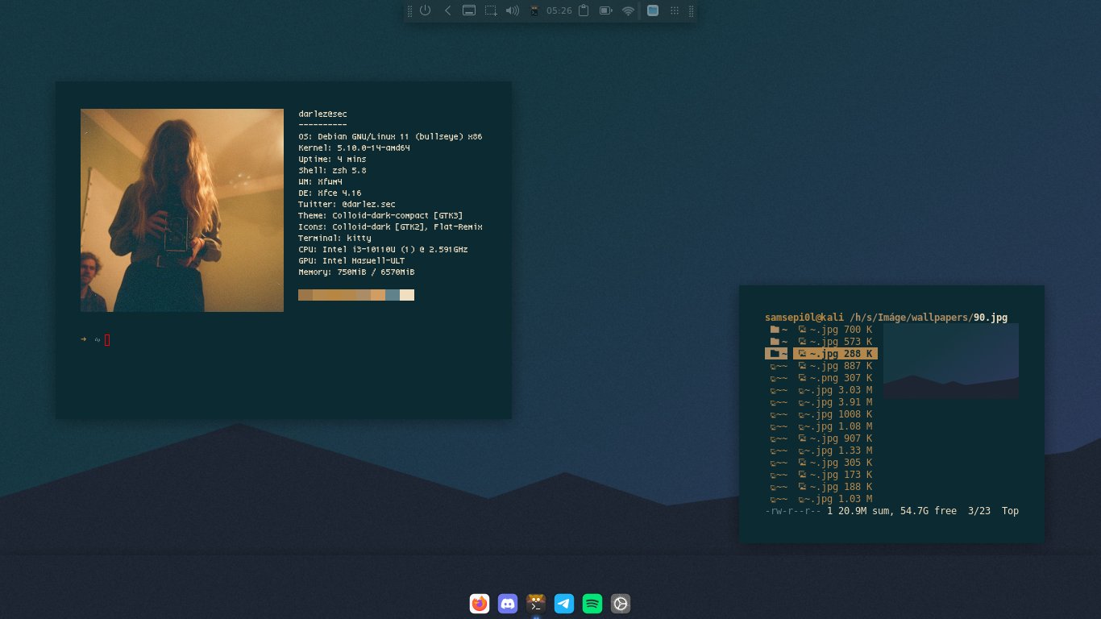The image size is (1101, 619).
Task: Toggle the workspace switcher in the panel
Action: tap(653, 10)
